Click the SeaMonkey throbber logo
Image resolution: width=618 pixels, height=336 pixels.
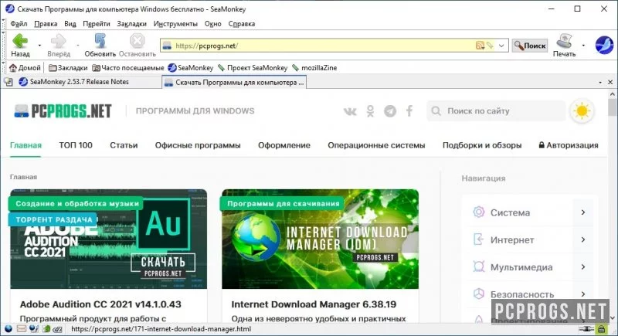[604, 45]
